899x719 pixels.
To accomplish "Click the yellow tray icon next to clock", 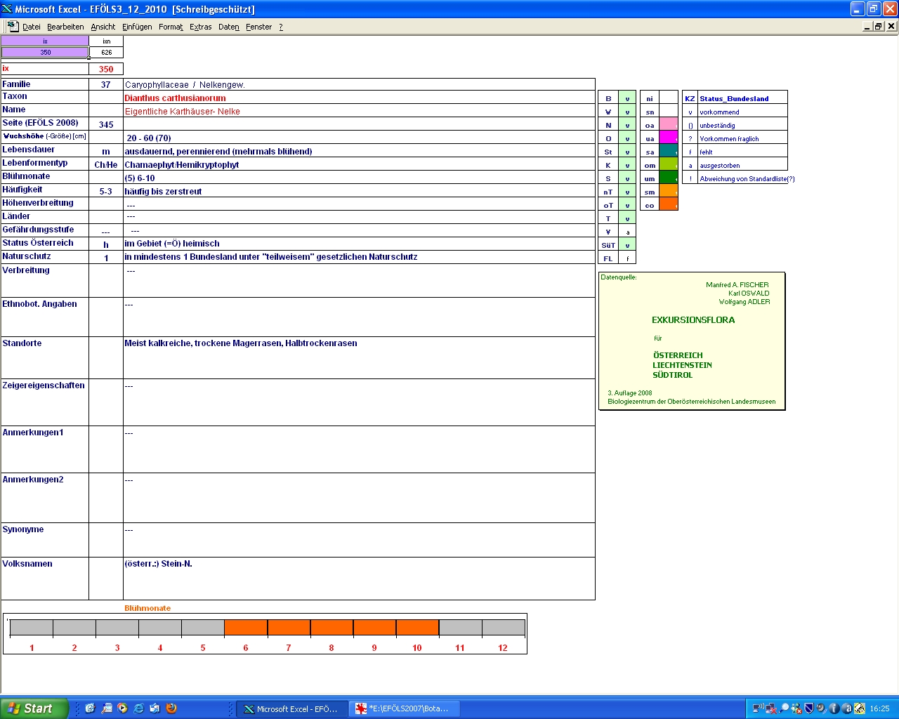I will 859,708.
